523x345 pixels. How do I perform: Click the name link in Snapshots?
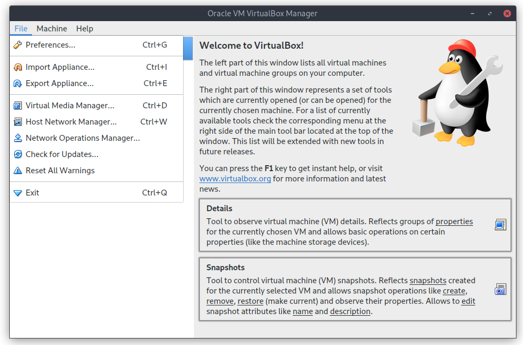coord(303,311)
